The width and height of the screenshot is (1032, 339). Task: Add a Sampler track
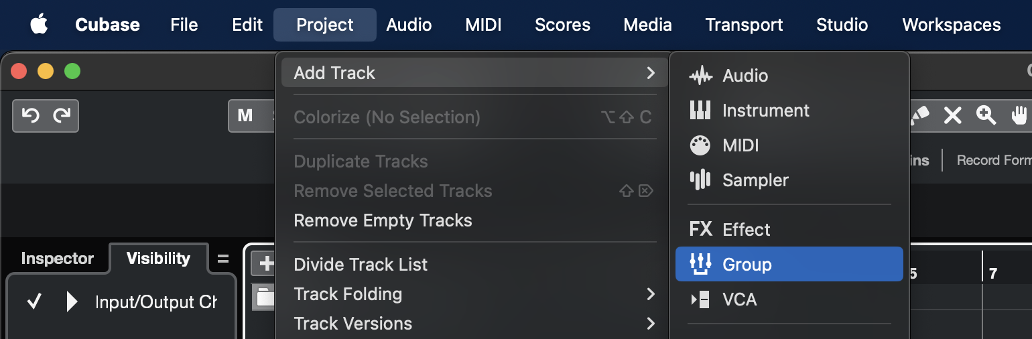[x=755, y=180]
